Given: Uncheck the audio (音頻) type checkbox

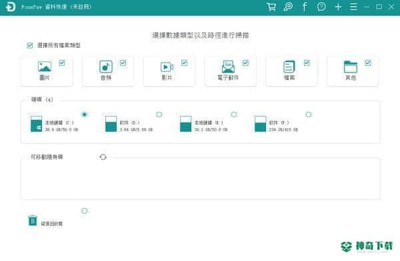Looking at the screenshot, I should coord(123,63).
